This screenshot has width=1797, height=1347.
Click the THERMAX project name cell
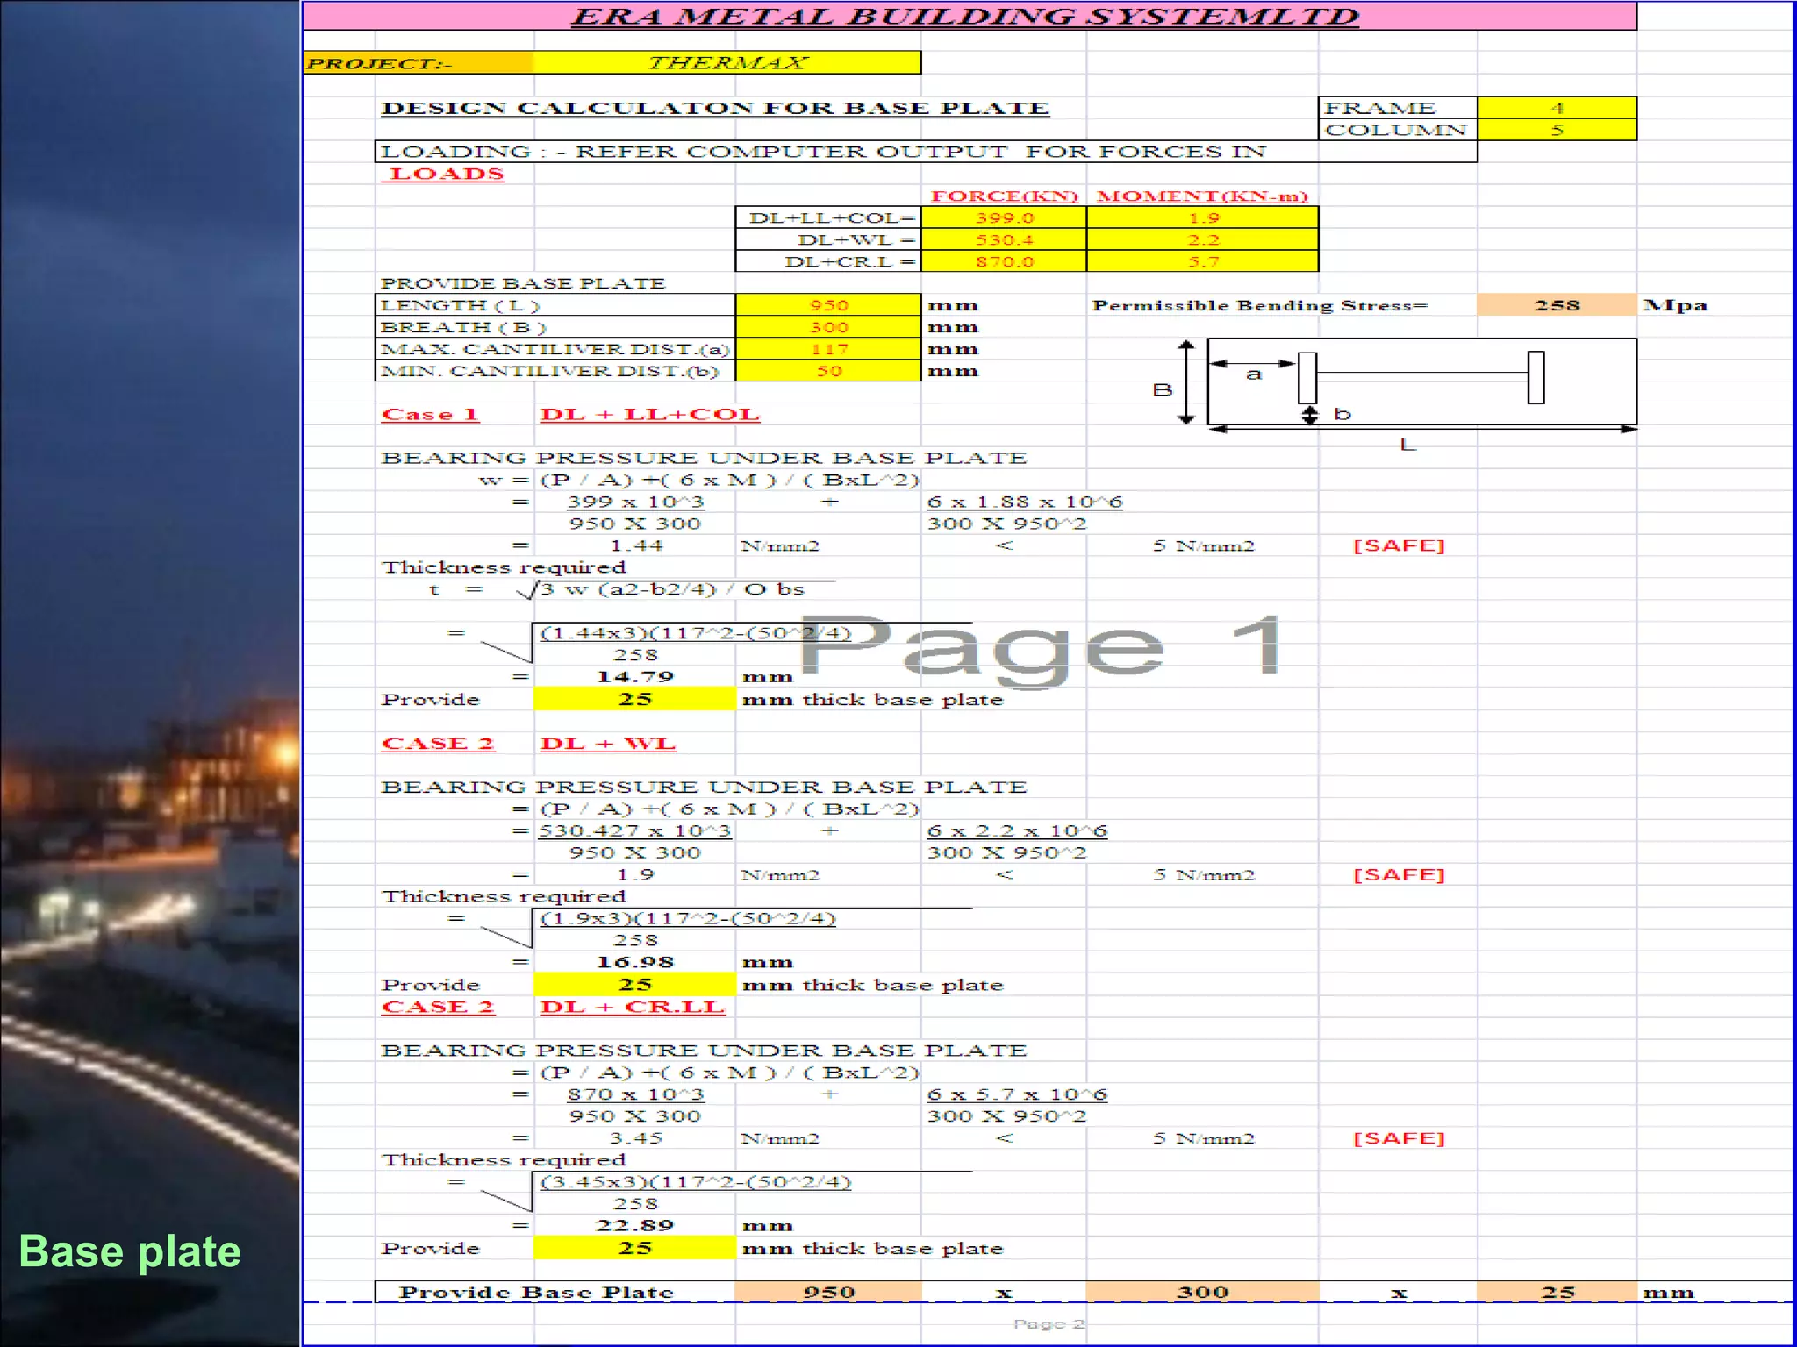pos(727,63)
